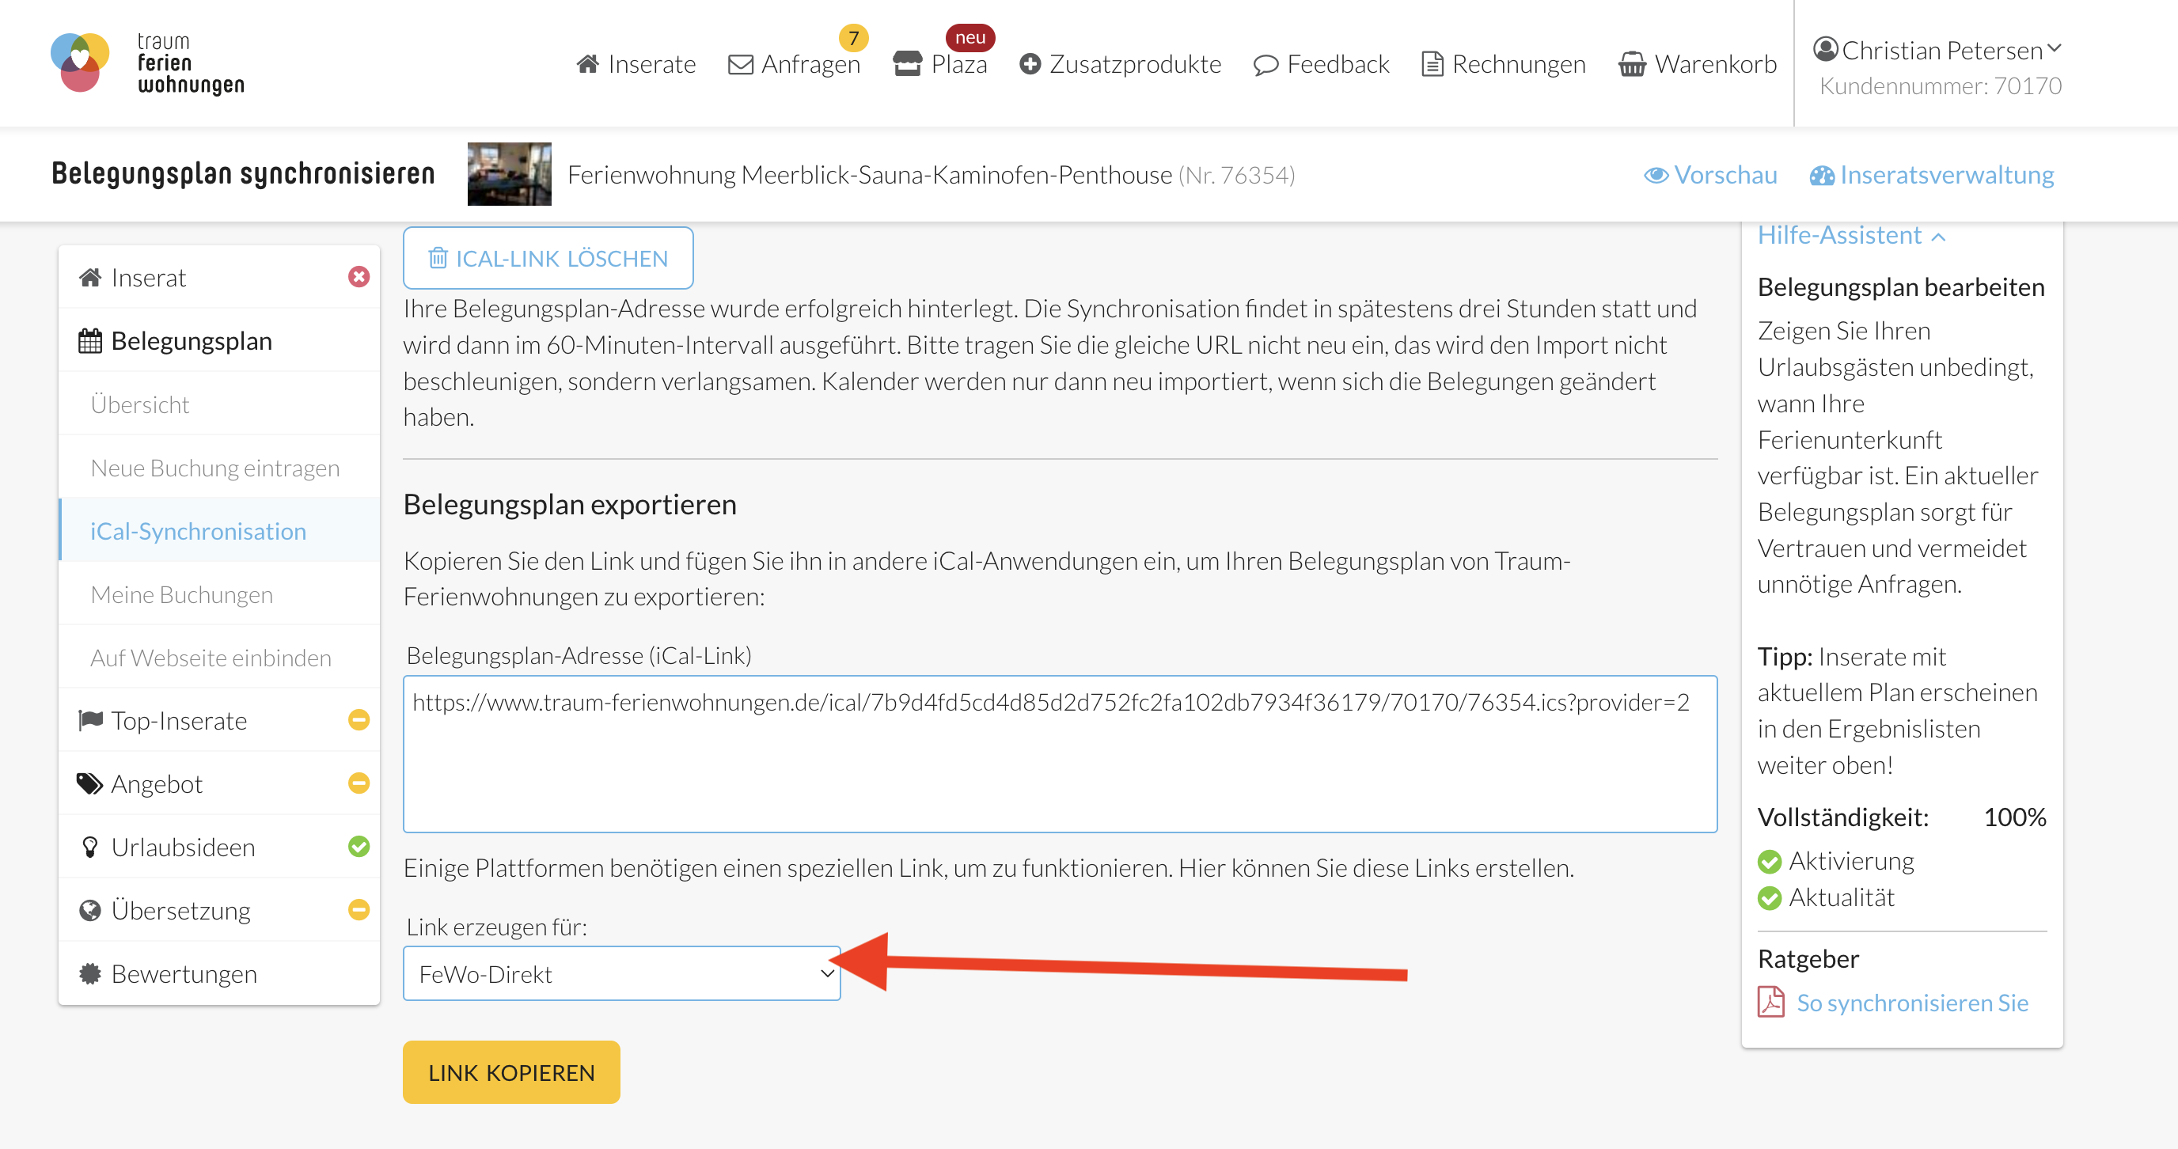Click green check next to Aktualität

(x=1769, y=898)
